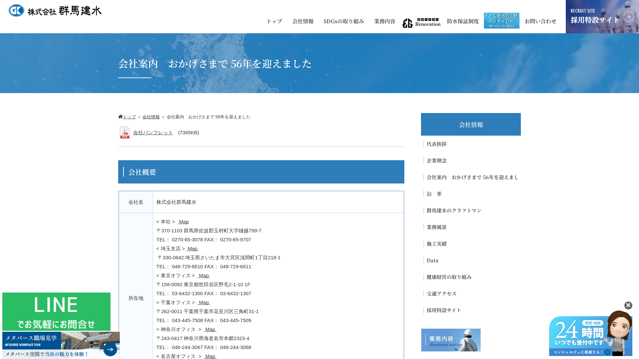Click the 会社情報 sidebar header
This screenshot has height=359, width=639.
[x=471, y=124]
